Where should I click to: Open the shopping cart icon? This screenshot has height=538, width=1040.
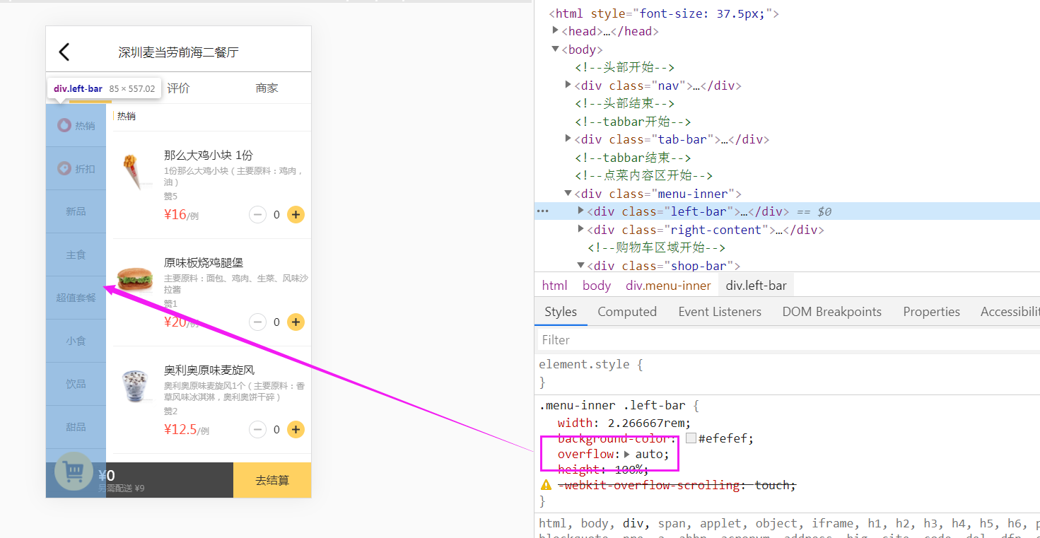(x=74, y=471)
